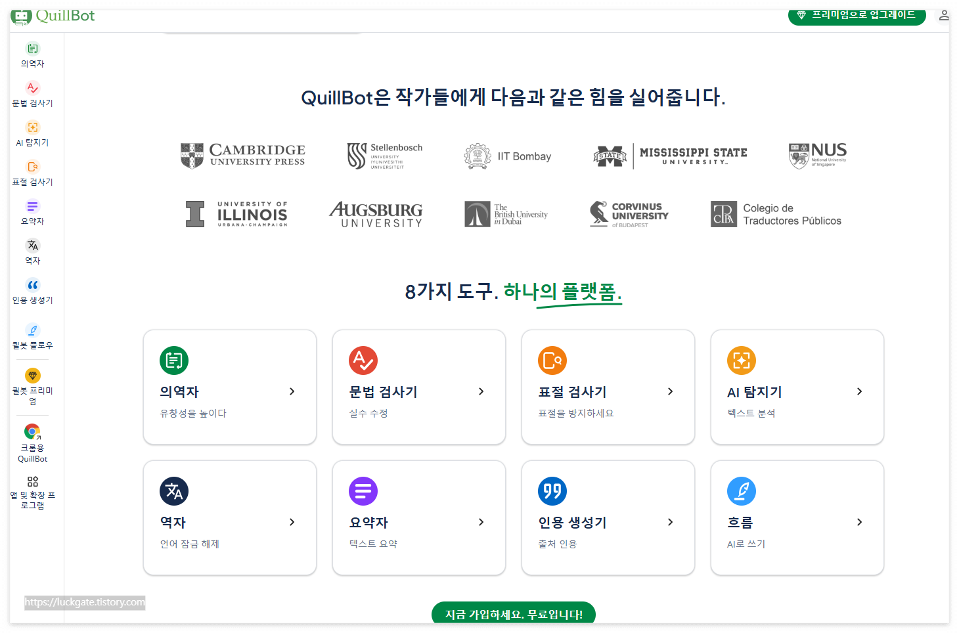Click the Colegio de Traductores Públicos logo
The width and height of the screenshot is (959, 633).
click(776, 214)
